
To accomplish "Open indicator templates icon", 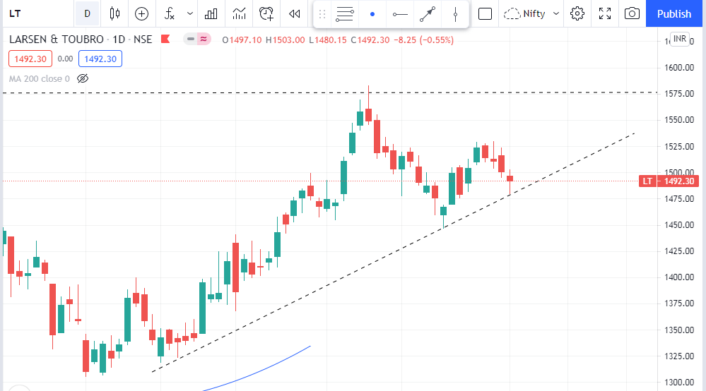I will [x=239, y=14].
